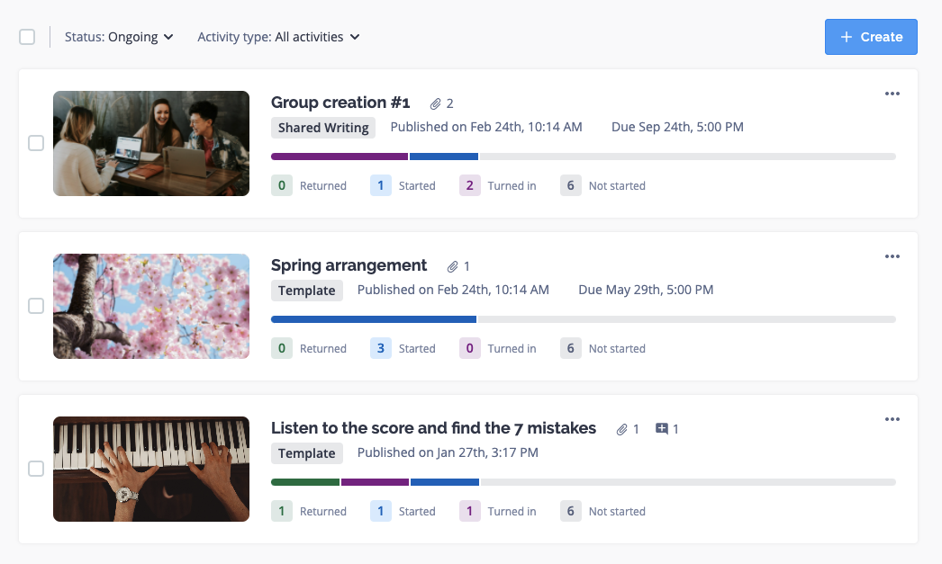The width and height of the screenshot is (942, 564).
Task: Open the Group creation #1 assignment title
Action: 340,103
